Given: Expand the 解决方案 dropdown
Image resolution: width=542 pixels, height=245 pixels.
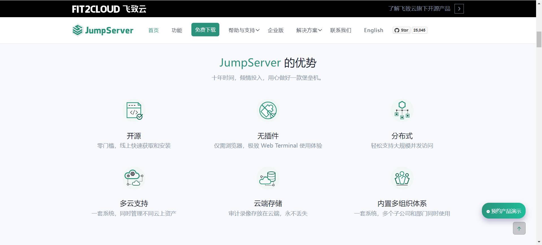Looking at the screenshot, I should (309, 30).
